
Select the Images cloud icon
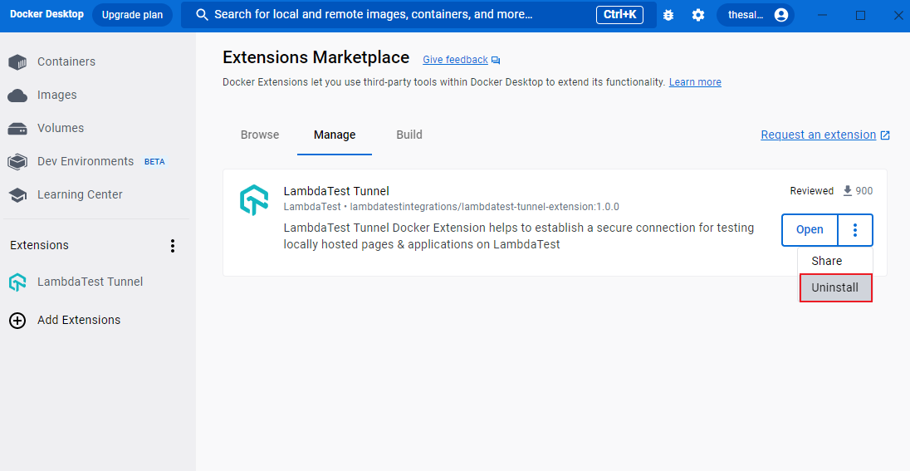tap(17, 96)
